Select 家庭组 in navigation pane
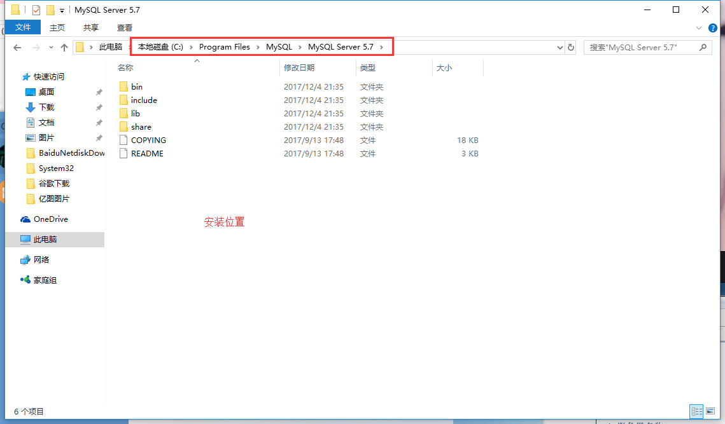 45,280
